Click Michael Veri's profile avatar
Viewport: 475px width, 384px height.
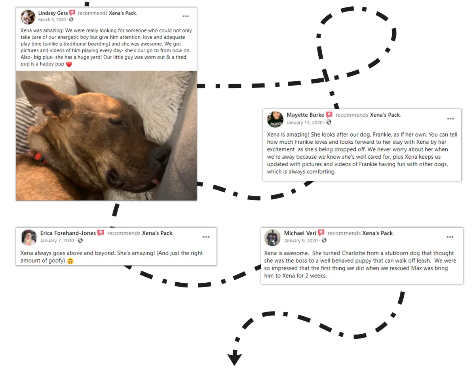(x=272, y=238)
